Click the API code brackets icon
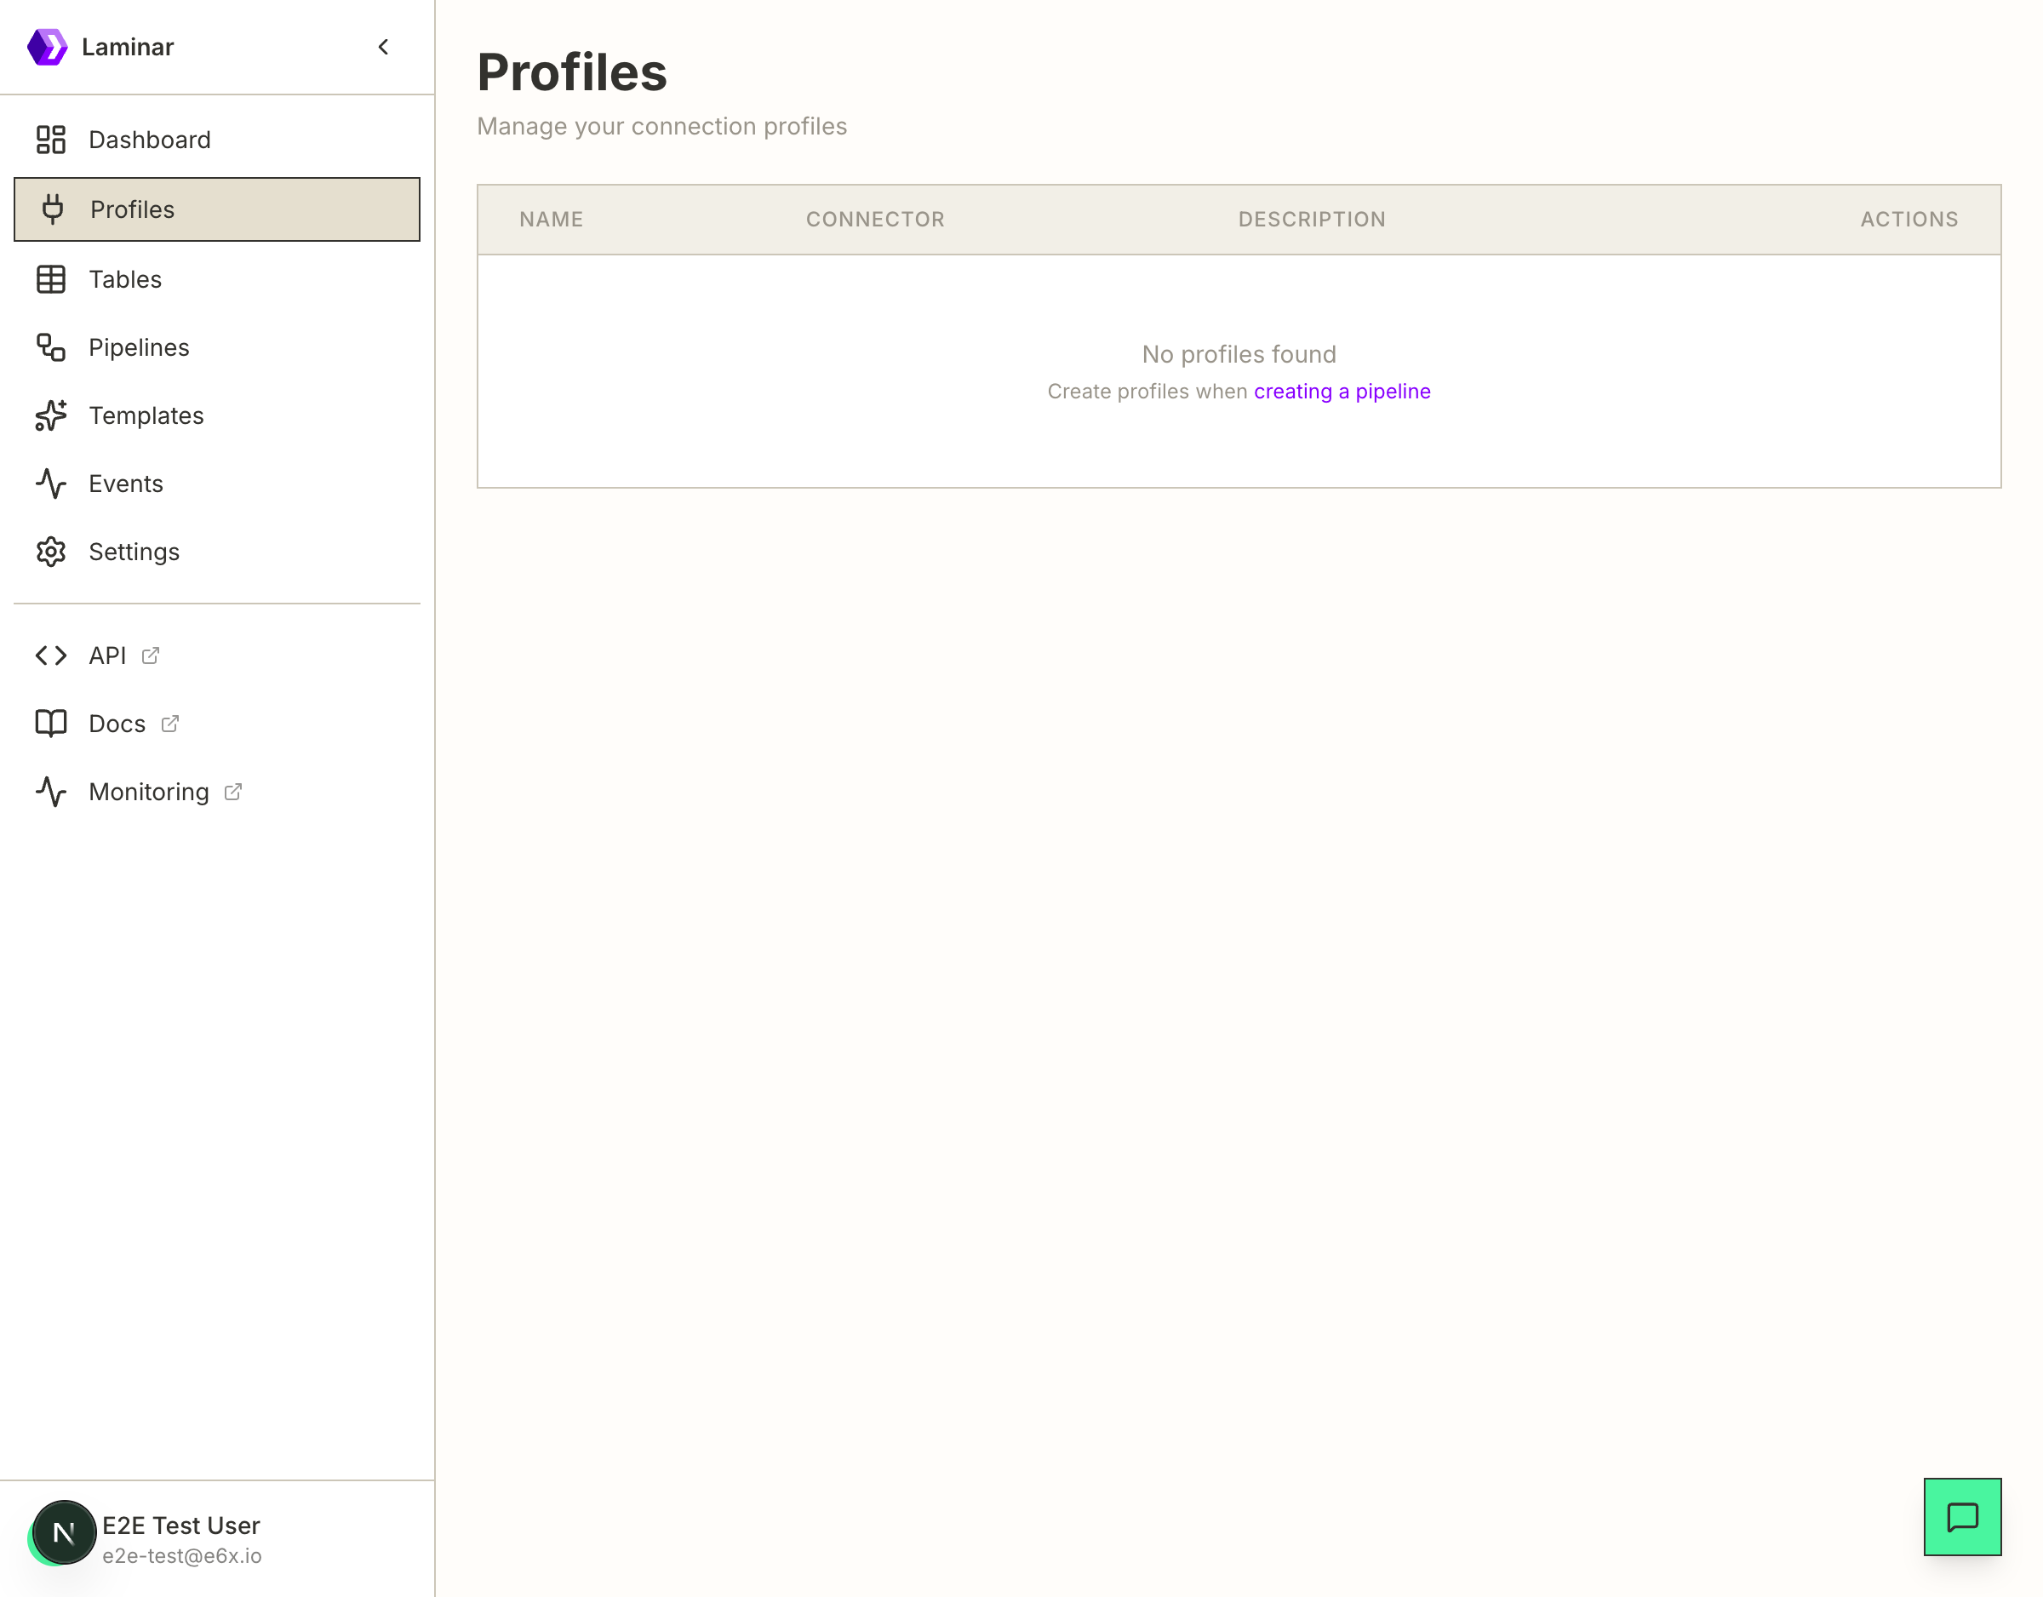 50,655
